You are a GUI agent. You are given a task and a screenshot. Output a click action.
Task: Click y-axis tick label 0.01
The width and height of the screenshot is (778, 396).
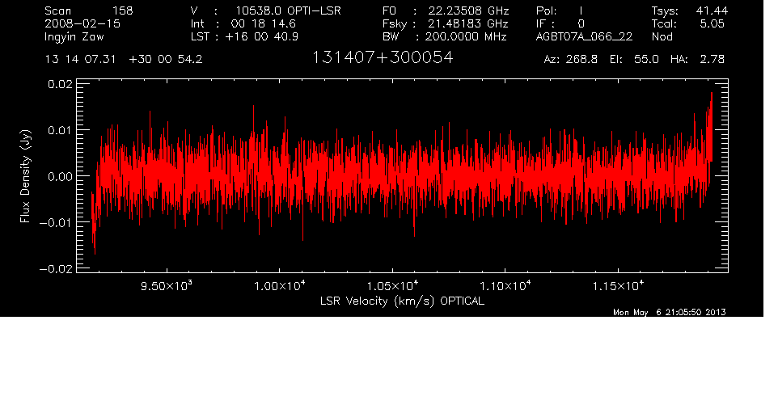click(x=60, y=130)
